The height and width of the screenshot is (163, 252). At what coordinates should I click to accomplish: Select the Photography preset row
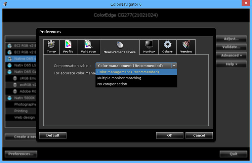[21, 105]
